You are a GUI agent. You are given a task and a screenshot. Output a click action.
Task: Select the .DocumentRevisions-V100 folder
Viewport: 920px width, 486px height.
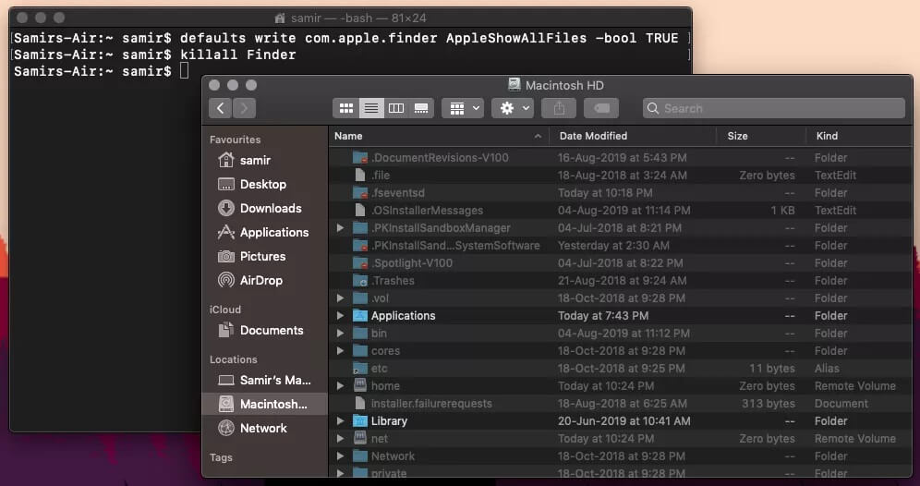(620, 158)
